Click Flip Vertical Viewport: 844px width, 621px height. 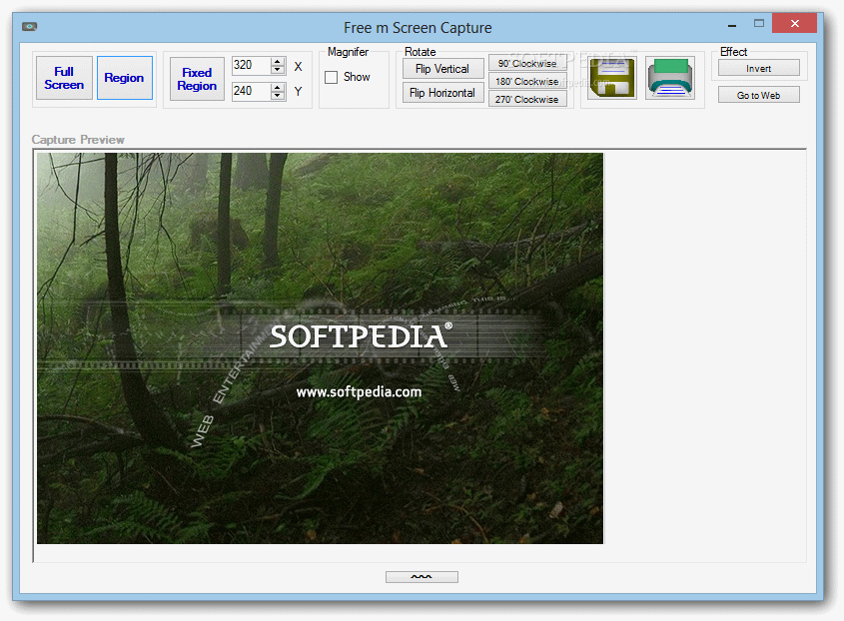[442, 69]
